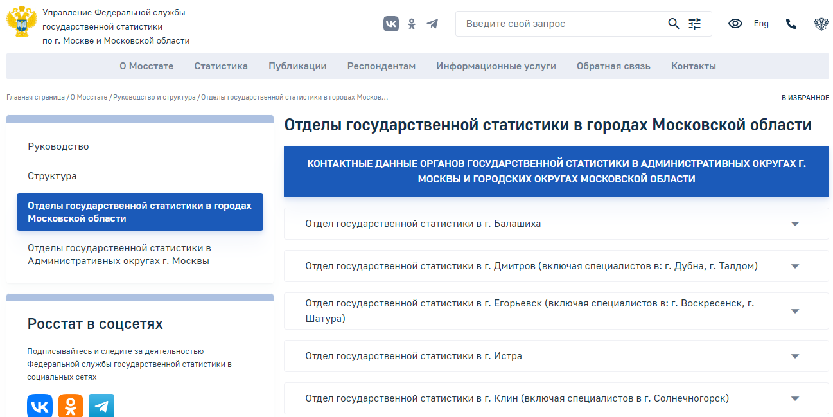This screenshot has height=417, width=833.
Task: Open the orange Odnoklassniki icon in sidebar
Action: pyautogui.click(x=71, y=405)
